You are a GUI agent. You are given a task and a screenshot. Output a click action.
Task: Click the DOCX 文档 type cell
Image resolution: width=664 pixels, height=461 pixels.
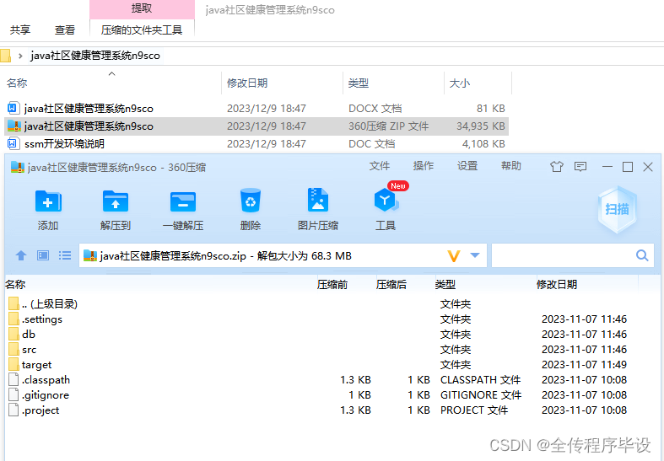[375, 108]
